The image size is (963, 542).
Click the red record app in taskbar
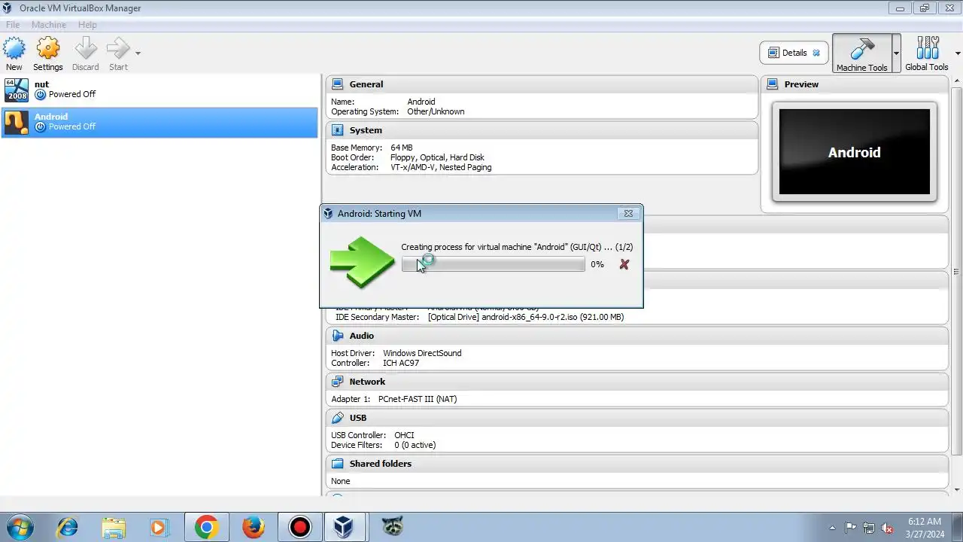(x=300, y=527)
